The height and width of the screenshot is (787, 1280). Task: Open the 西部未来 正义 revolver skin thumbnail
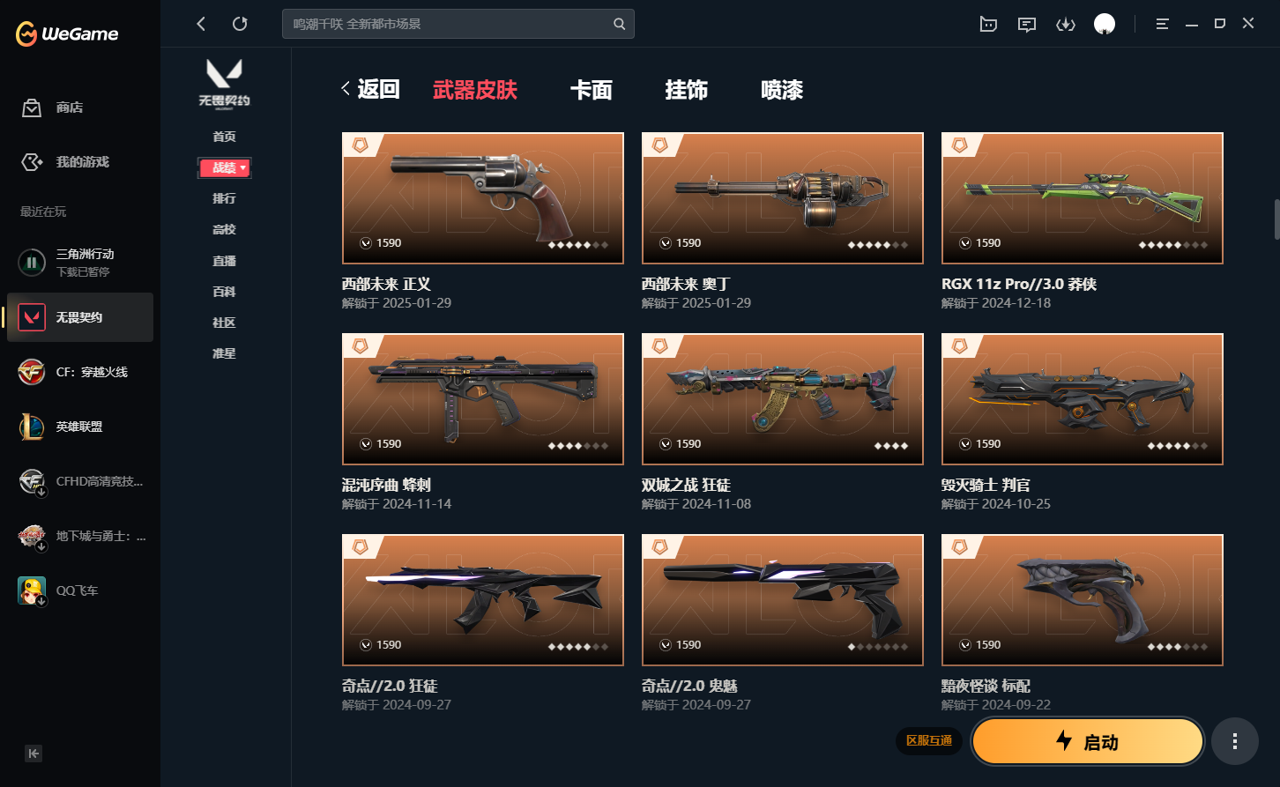tap(483, 198)
